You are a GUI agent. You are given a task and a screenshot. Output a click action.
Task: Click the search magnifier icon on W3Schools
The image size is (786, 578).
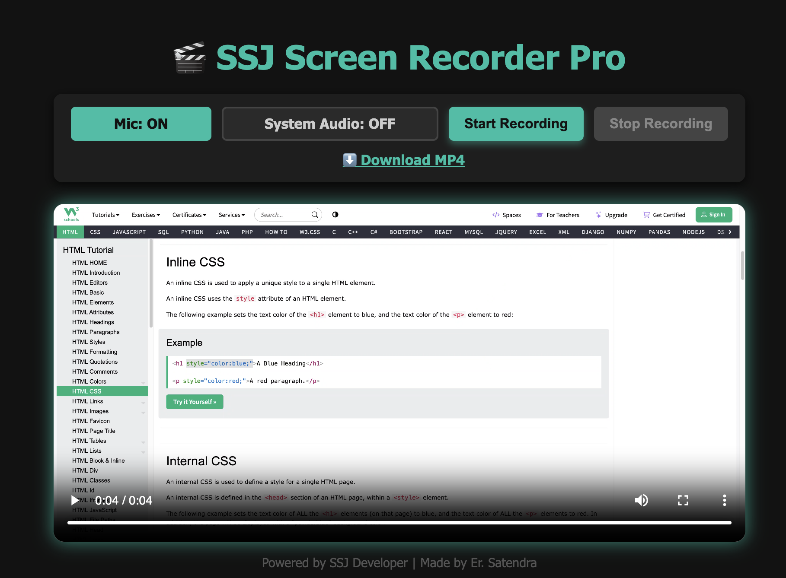coord(315,215)
